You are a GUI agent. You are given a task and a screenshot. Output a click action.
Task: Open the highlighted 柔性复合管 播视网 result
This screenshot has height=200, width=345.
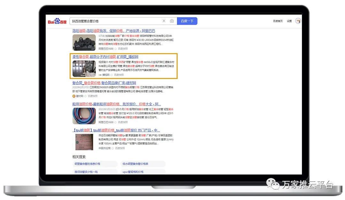coord(105,57)
